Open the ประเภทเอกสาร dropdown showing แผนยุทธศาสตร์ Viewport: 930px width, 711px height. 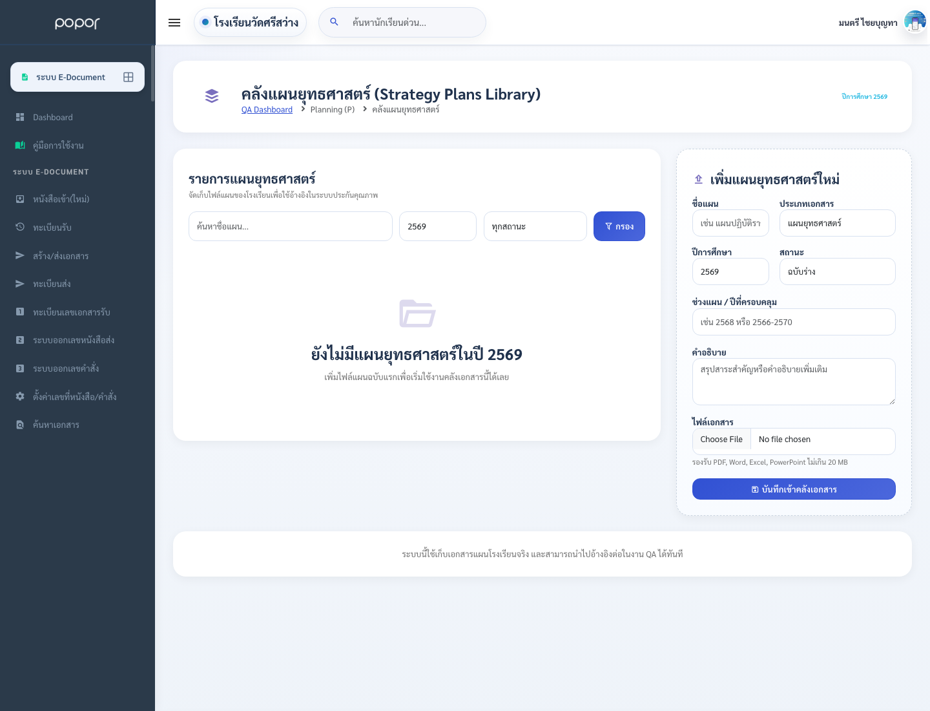(x=838, y=223)
